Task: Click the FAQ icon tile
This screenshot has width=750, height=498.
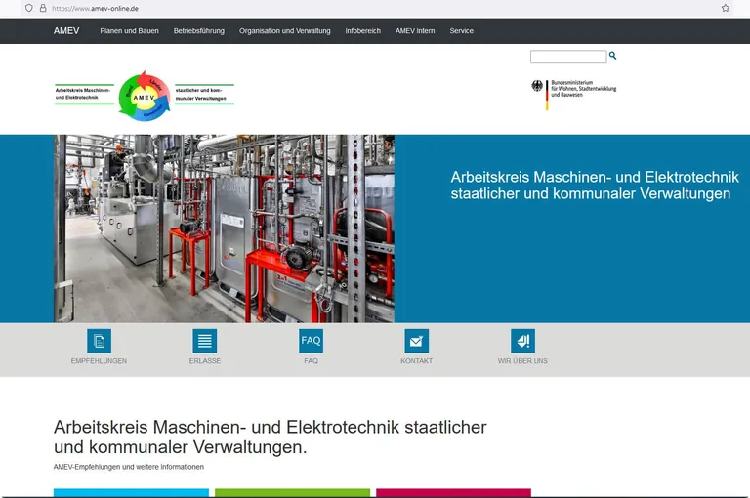Action: click(311, 341)
